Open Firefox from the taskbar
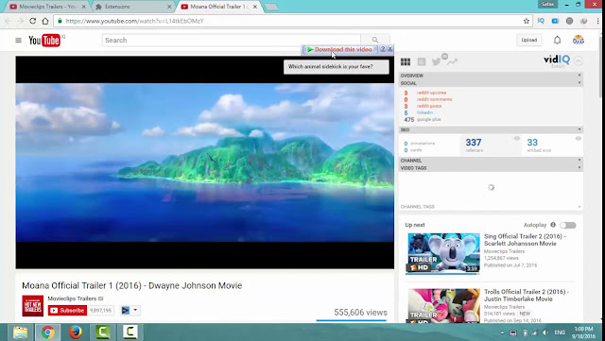Image resolution: width=605 pixels, height=341 pixels. [76, 332]
